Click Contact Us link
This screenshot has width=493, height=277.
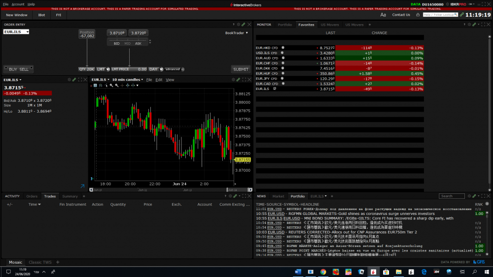click(401, 15)
